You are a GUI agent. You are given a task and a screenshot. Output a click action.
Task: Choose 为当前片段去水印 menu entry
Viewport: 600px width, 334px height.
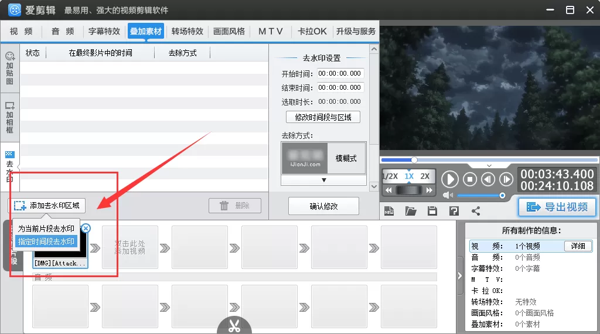(46, 229)
